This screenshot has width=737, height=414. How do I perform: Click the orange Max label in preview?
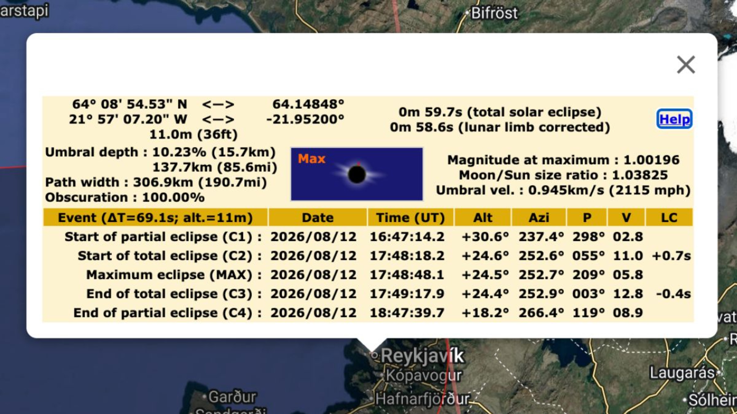[311, 159]
